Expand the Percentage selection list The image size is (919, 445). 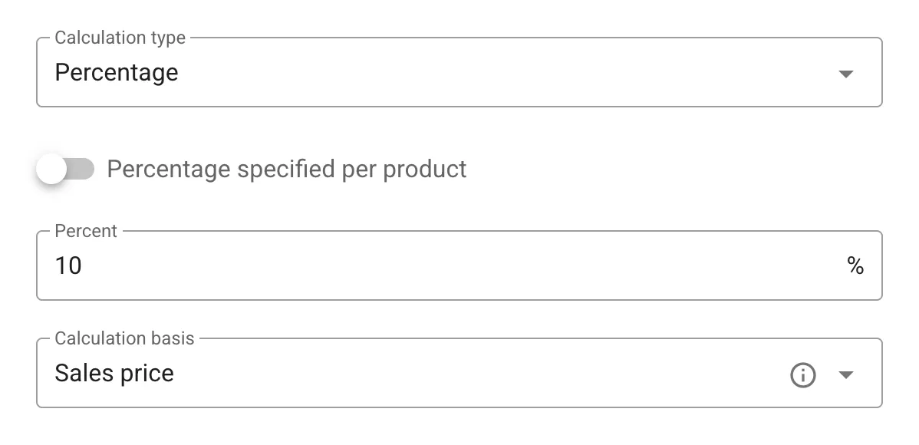point(460,74)
